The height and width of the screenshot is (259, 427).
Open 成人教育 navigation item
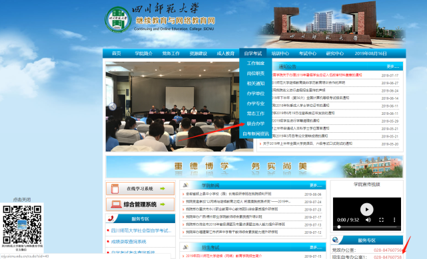tap(225, 54)
